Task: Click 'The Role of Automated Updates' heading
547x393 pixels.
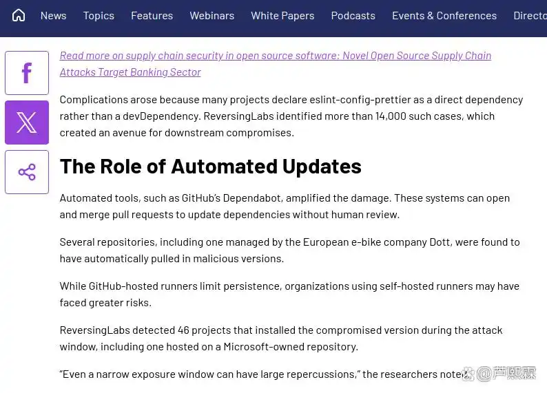Action: [211, 166]
